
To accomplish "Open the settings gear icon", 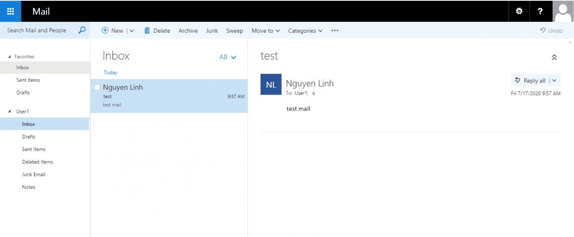I will (519, 11).
